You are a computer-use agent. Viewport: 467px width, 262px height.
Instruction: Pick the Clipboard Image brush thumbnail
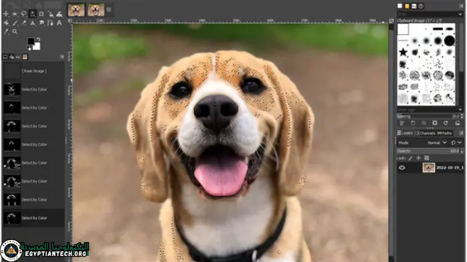tap(403, 29)
